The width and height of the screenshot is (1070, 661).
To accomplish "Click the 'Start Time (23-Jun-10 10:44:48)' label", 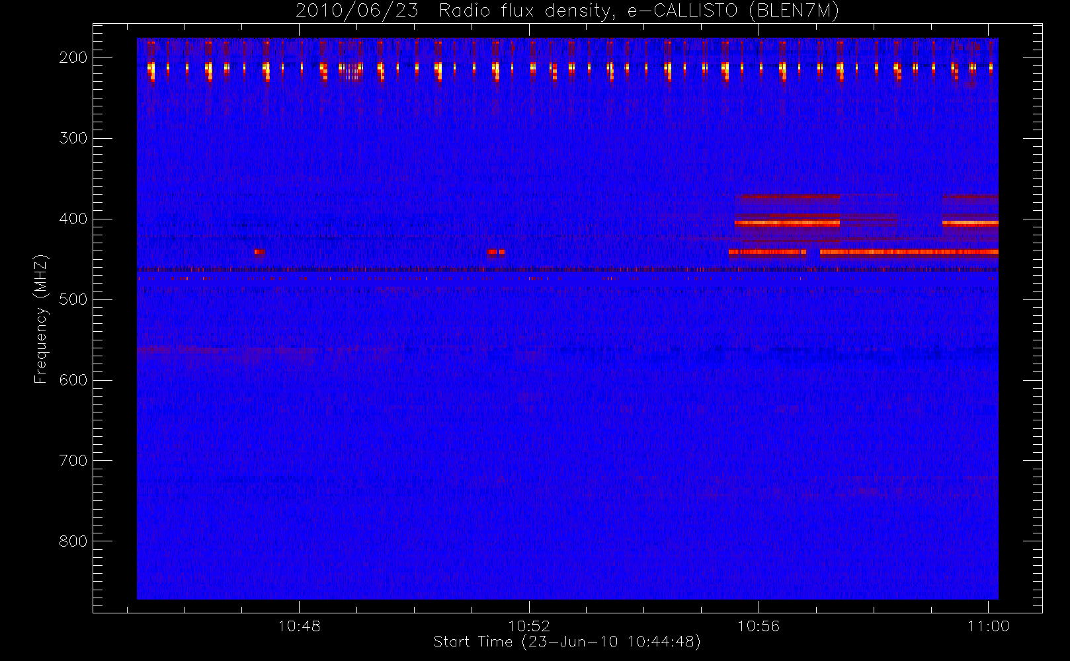I will [x=567, y=641].
